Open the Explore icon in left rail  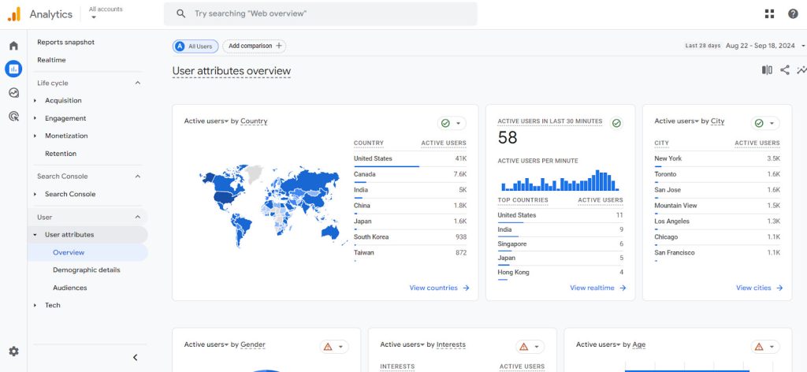point(14,93)
